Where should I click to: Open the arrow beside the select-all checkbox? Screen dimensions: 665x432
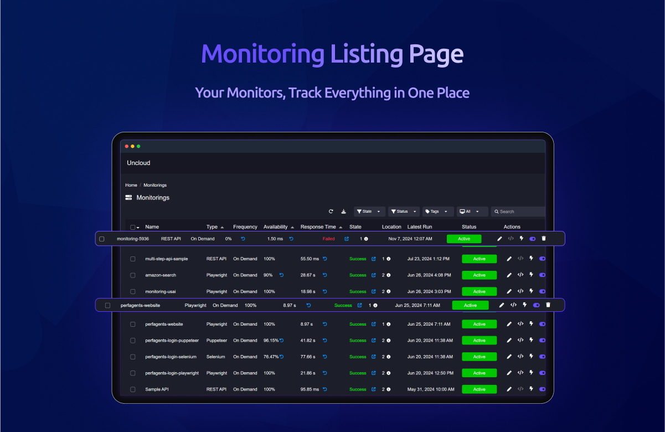(138, 228)
